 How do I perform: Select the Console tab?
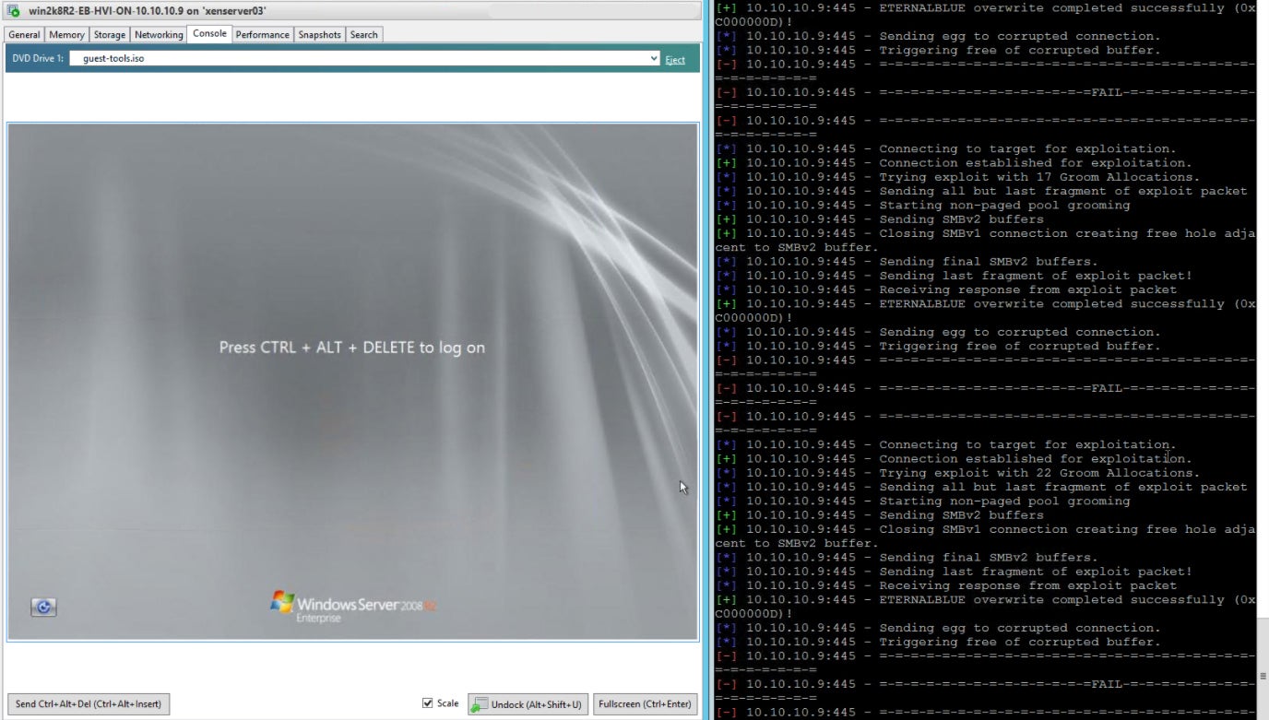tap(209, 33)
